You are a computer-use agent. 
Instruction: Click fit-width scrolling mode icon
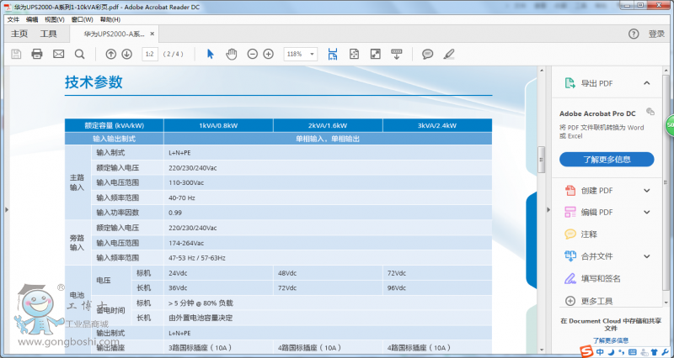(x=332, y=54)
